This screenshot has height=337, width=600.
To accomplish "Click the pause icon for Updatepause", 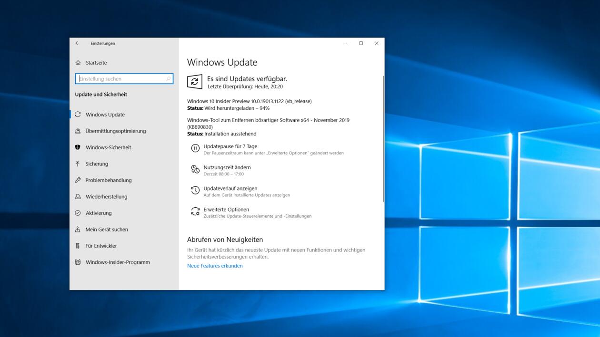I will (195, 148).
